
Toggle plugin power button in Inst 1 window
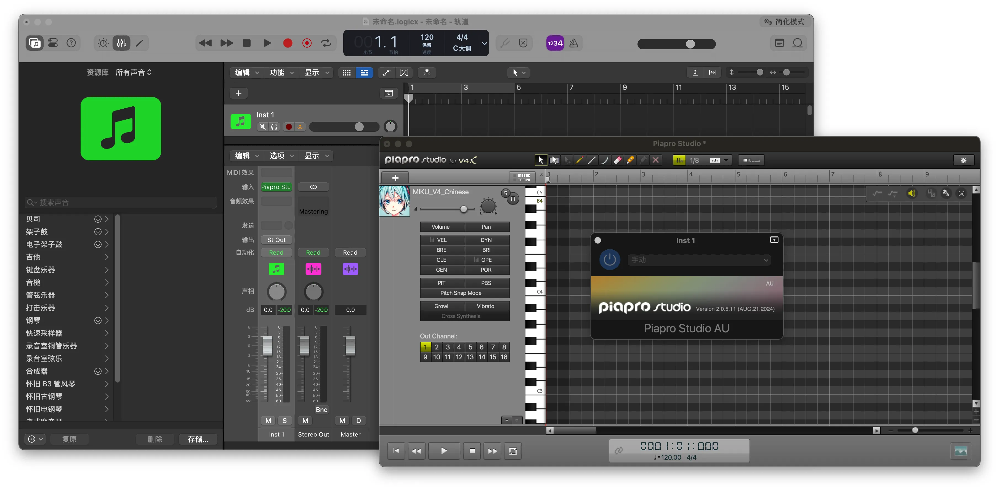(x=609, y=260)
